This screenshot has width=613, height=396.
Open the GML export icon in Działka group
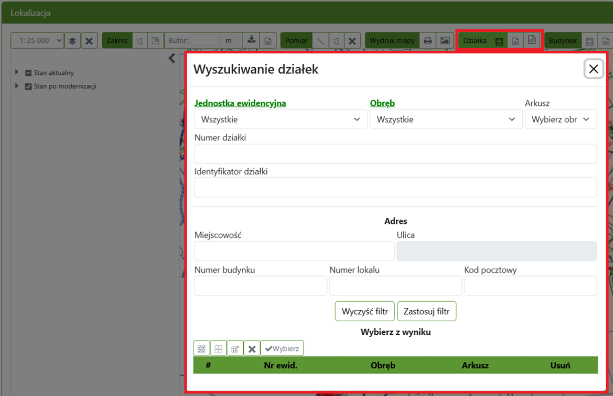(532, 40)
